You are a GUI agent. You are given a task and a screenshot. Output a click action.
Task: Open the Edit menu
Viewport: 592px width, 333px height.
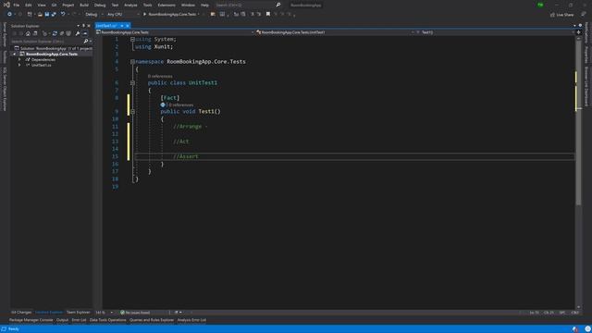(x=29, y=5)
